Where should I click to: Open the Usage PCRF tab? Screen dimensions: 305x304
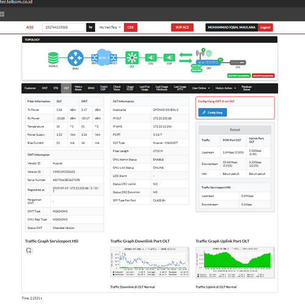130,88
